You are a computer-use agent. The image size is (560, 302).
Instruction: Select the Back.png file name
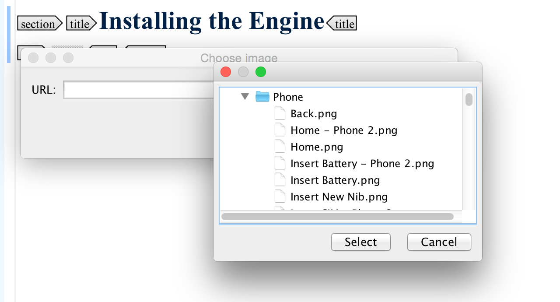314,114
